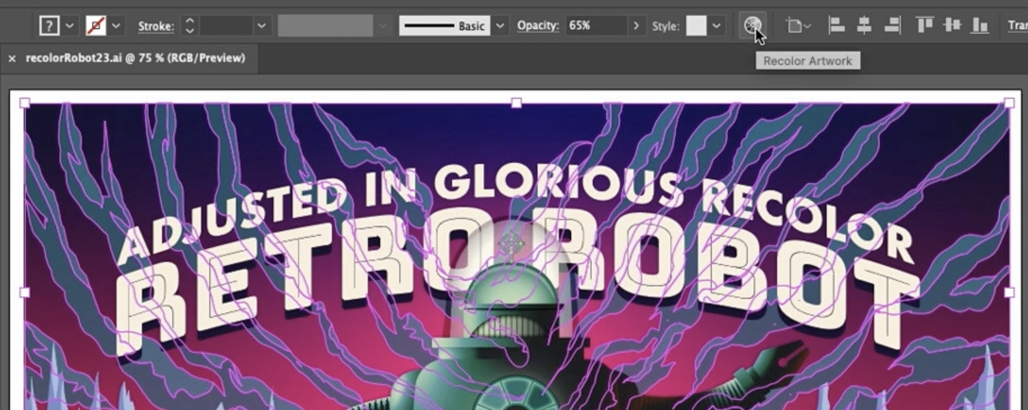Expand the opacity slider arrow
The width and height of the screenshot is (1028, 410).
[636, 26]
